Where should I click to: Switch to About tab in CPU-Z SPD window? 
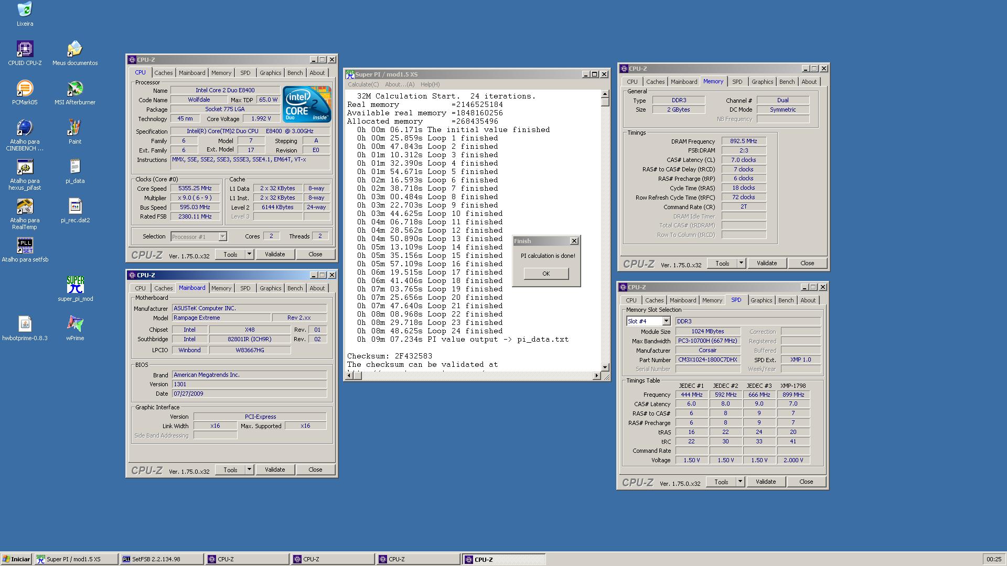[808, 300]
